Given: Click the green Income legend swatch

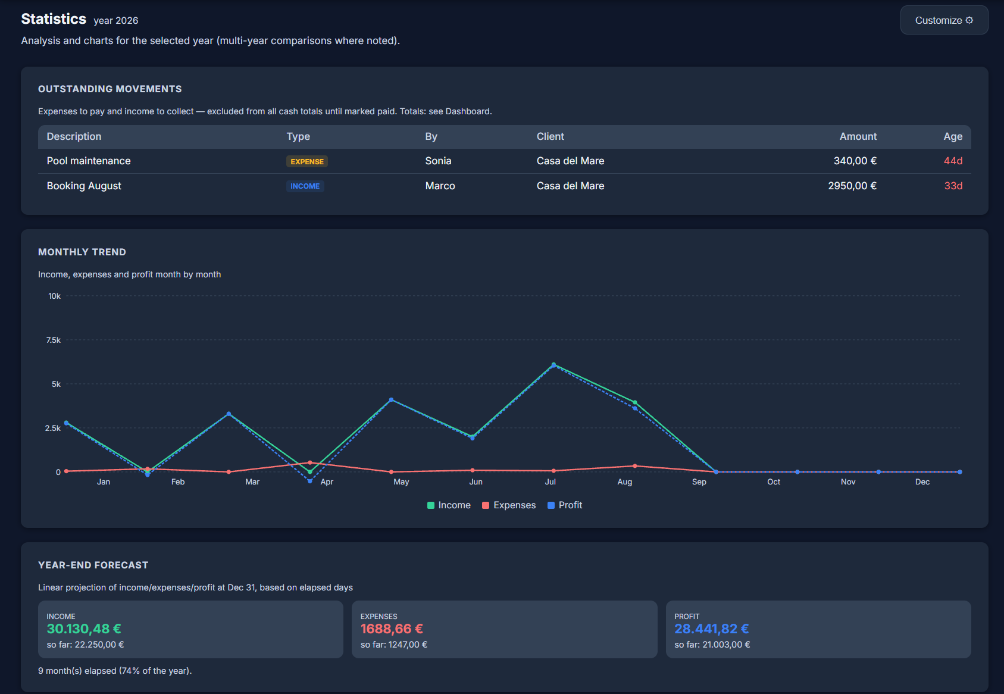Looking at the screenshot, I should 431,505.
